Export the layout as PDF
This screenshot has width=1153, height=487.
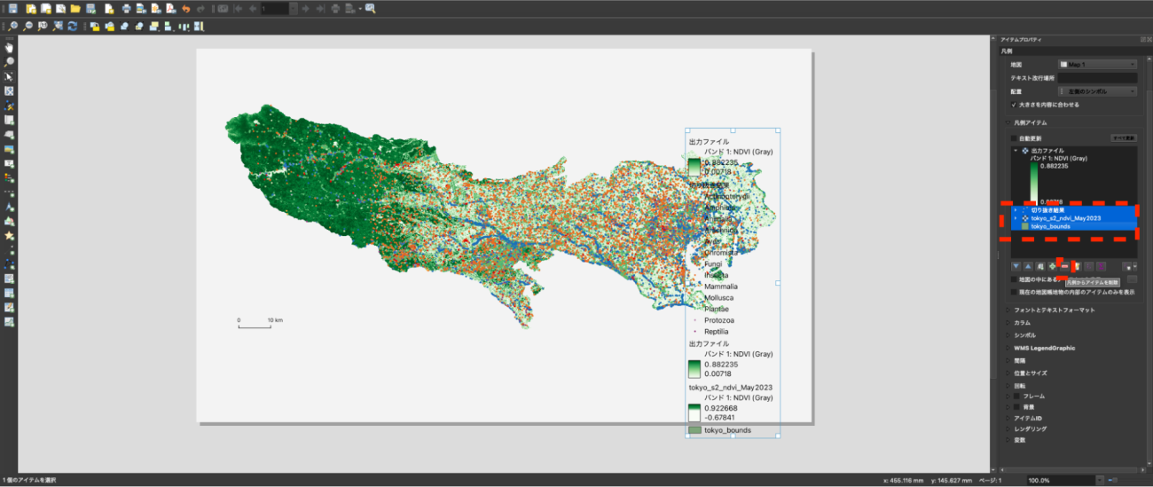pos(170,9)
